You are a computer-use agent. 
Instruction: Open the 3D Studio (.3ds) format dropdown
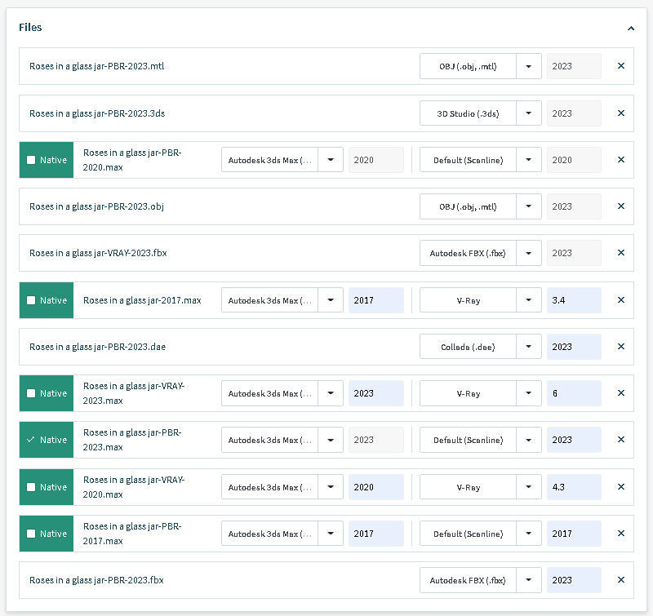[x=529, y=113]
